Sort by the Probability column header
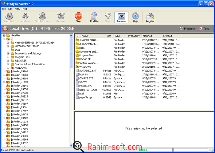This screenshot has width=215, height=153. 134,36
